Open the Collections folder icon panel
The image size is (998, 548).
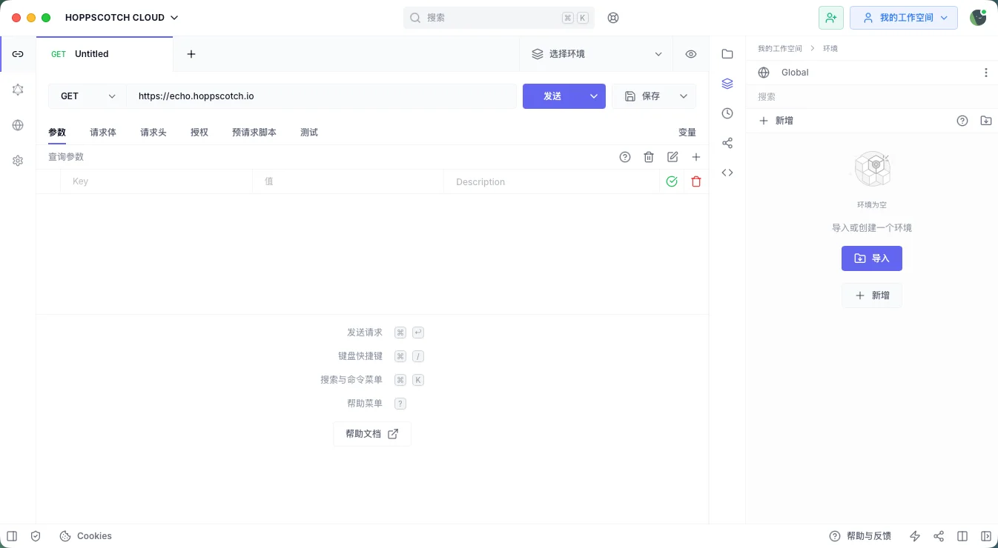727,54
